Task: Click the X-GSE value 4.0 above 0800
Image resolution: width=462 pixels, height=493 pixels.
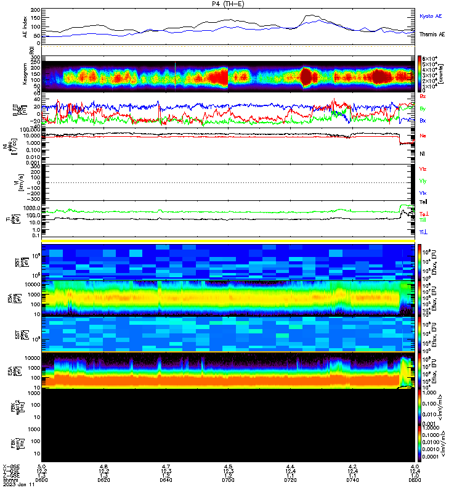Action: point(415,467)
